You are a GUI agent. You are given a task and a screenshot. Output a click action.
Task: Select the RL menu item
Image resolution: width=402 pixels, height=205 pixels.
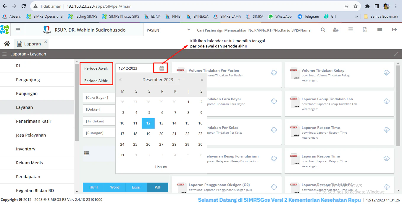click(x=37, y=66)
